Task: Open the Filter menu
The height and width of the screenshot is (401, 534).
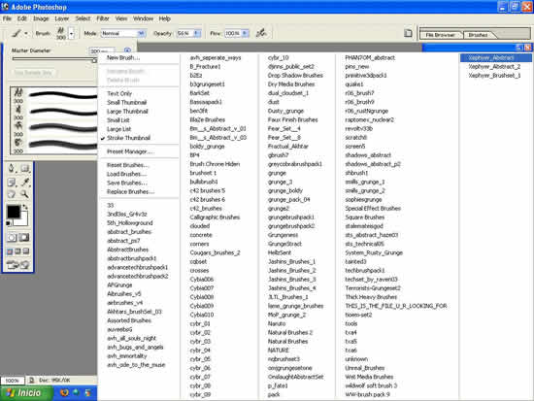Action: click(103, 18)
